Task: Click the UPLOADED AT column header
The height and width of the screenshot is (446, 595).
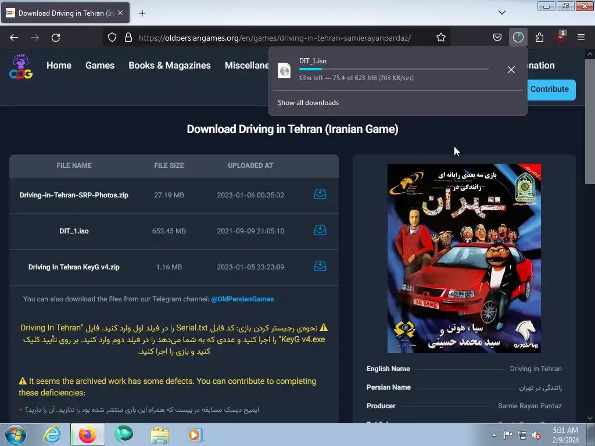Action: tap(250, 166)
